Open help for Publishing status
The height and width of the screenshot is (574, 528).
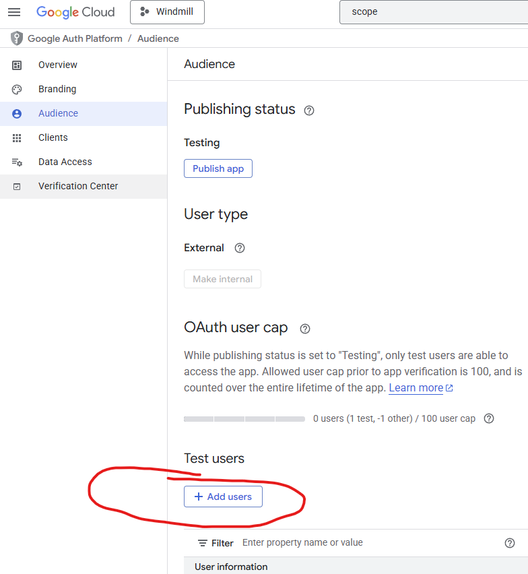click(x=309, y=110)
